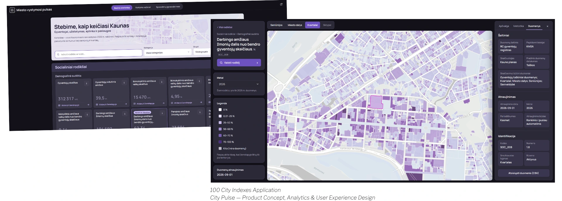562x201 pixels.
Task: Click the Keisti rodiklį button
Action: pyautogui.click(x=239, y=63)
